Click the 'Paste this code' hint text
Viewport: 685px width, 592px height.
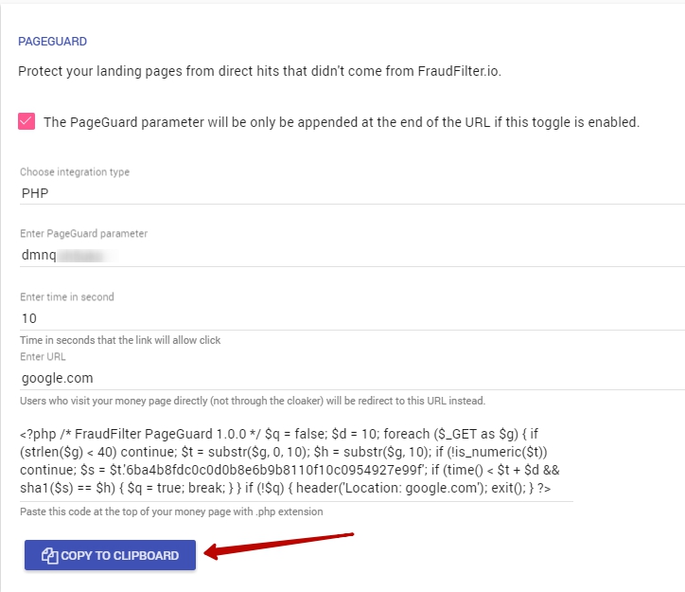[x=171, y=511]
